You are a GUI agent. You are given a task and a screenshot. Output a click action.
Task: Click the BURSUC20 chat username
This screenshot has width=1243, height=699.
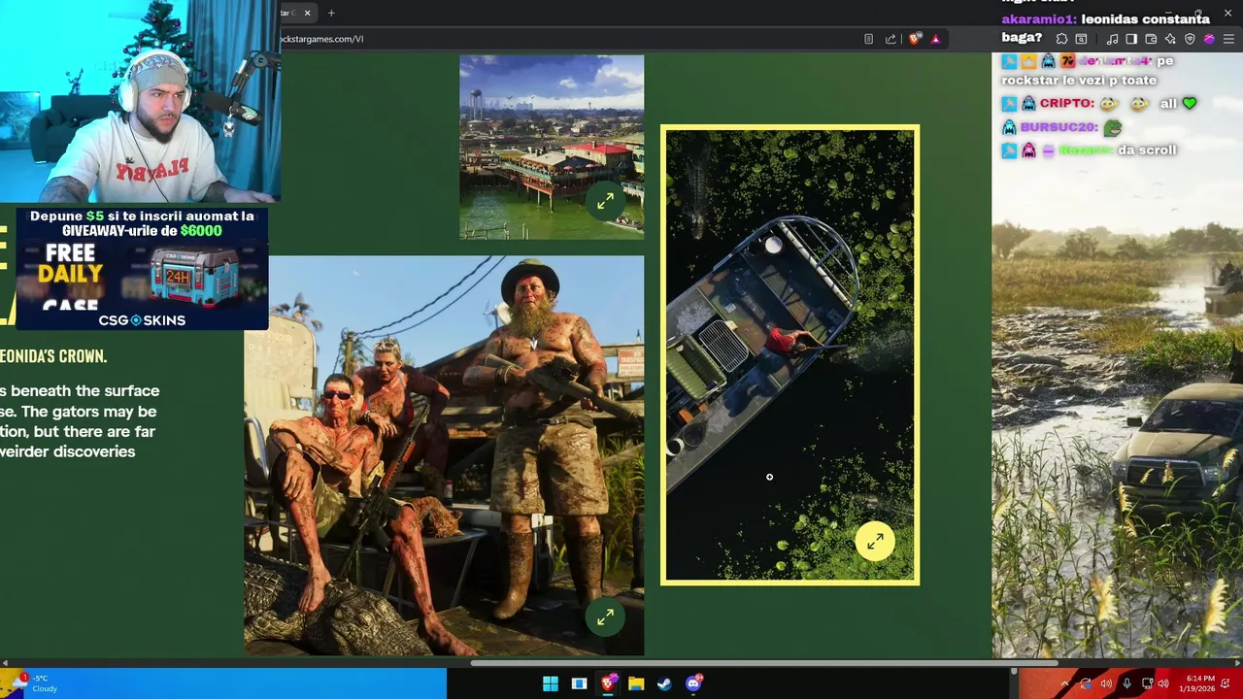pos(1058,127)
